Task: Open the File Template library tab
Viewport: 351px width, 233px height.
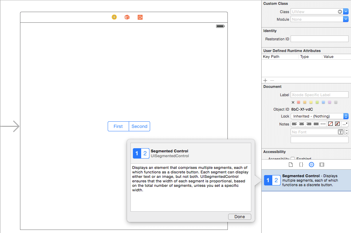Action: coord(291,164)
